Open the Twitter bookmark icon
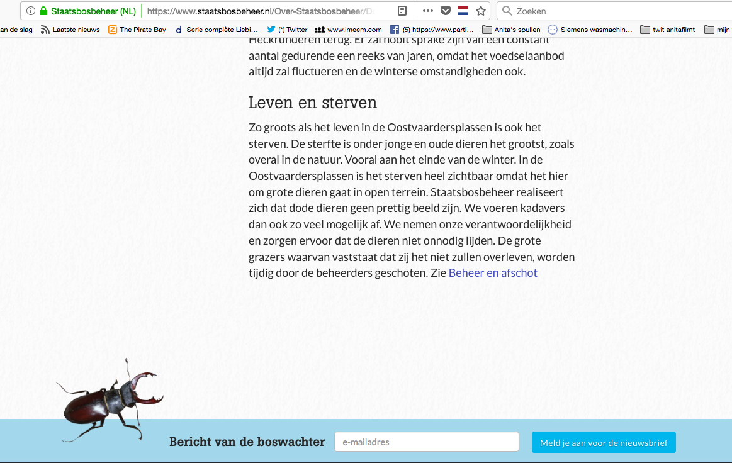Image resolution: width=732 pixels, height=463 pixels. tap(272, 29)
